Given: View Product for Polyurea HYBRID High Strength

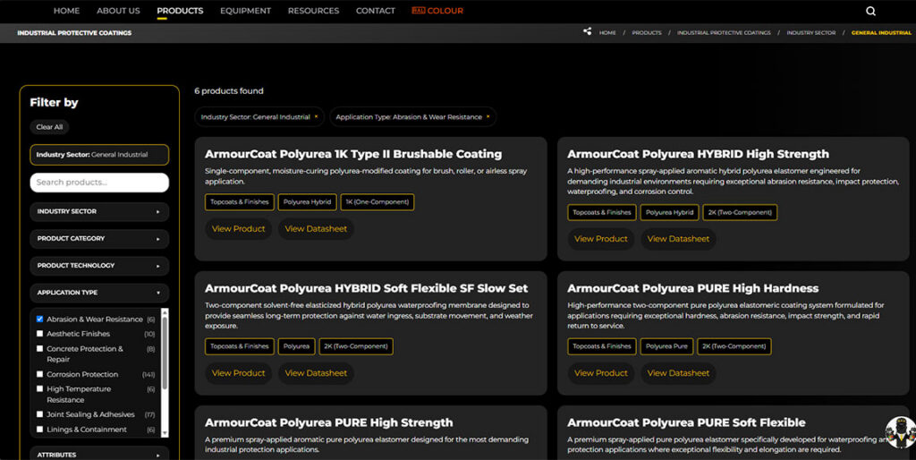Looking at the screenshot, I should click(600, 239).
